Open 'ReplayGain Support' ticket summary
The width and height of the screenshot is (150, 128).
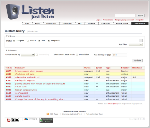tap(25, 80)
